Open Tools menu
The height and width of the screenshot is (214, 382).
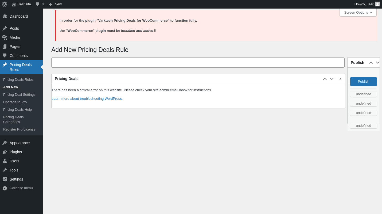coord(21,170)
